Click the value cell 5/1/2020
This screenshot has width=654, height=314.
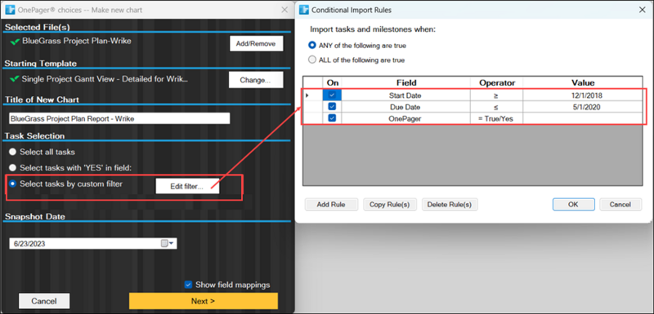[x=583, y=107]
